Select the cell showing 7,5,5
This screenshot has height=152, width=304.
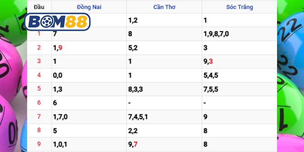(212, 89)
